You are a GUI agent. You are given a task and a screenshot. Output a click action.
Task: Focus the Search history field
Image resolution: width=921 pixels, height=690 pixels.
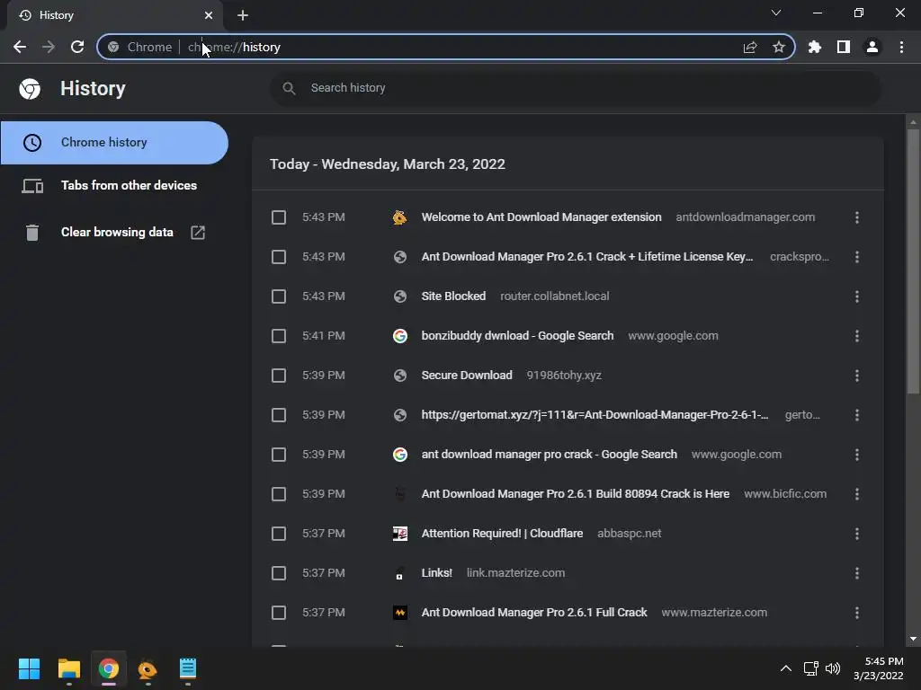[576, 88]
